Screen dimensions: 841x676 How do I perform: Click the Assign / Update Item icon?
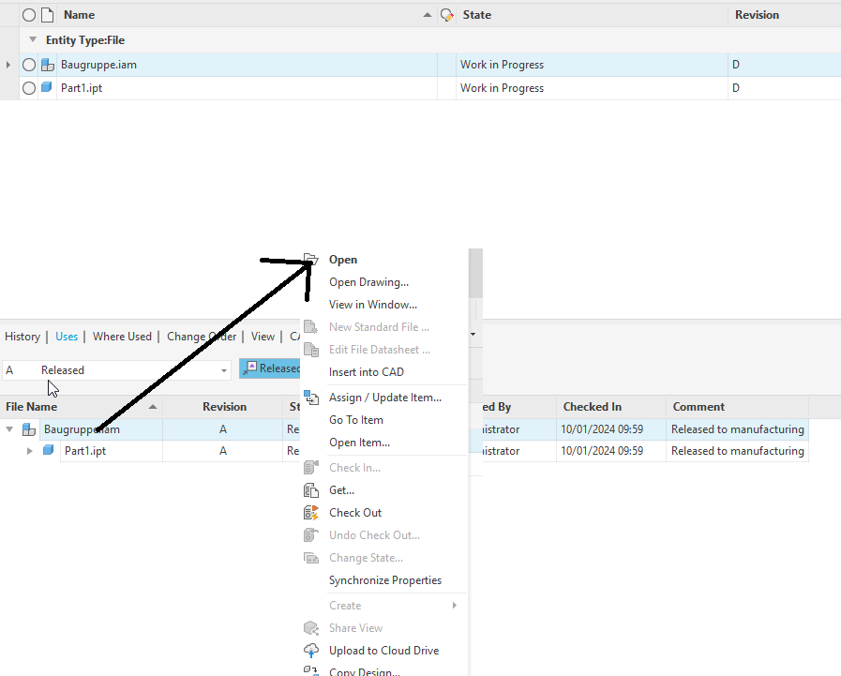[313, 397]
